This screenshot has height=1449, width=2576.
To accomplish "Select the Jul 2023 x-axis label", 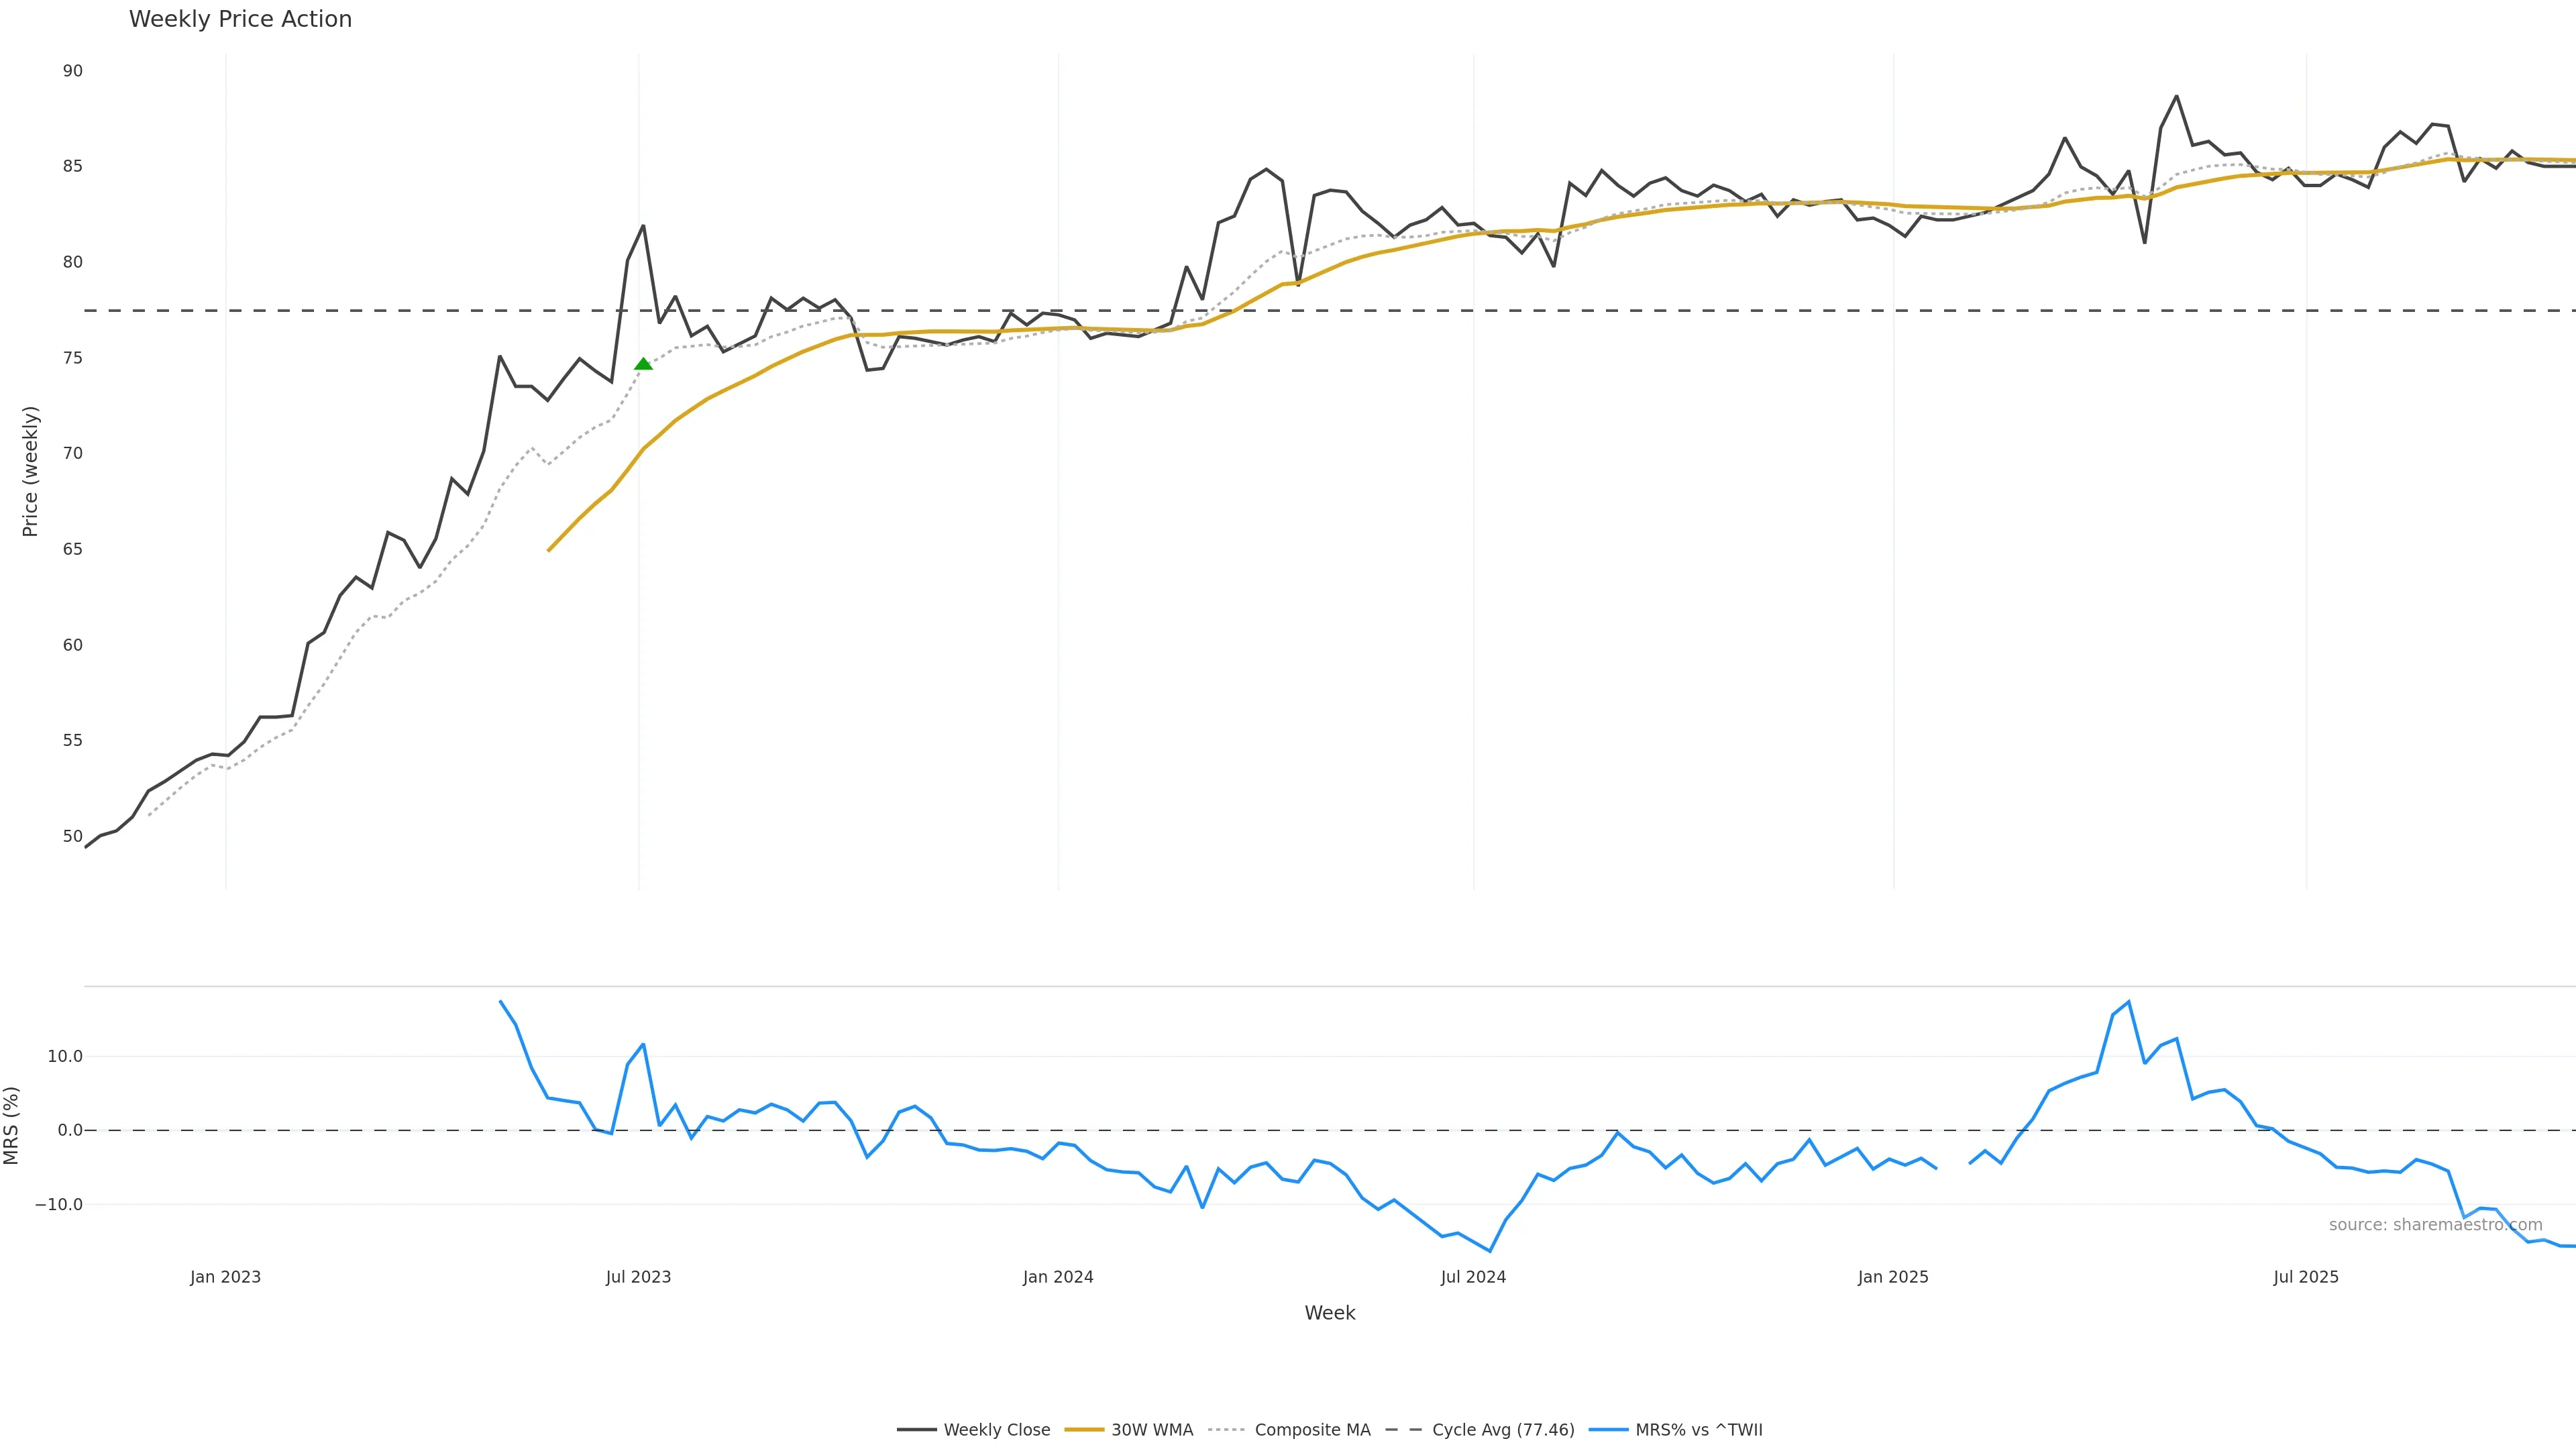I will coord(638,1277).
